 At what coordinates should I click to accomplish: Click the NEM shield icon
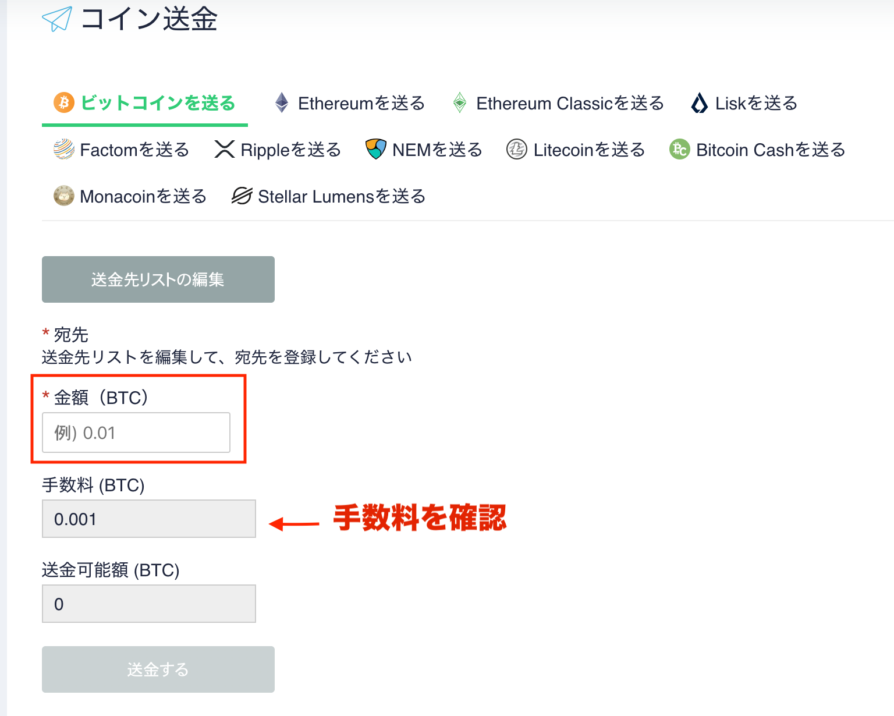(376, 150)
